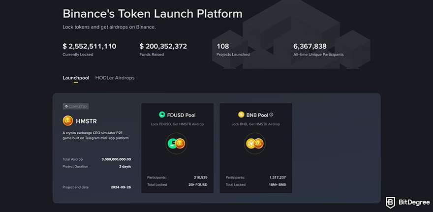Click the Binance's Token Launch Platform heading
This screenshot has width=433, height=212.
point(153,14)
